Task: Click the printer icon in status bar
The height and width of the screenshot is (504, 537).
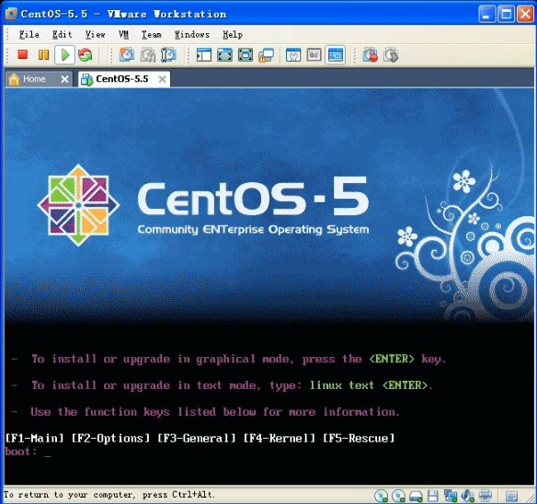Action: pos(486,496)
